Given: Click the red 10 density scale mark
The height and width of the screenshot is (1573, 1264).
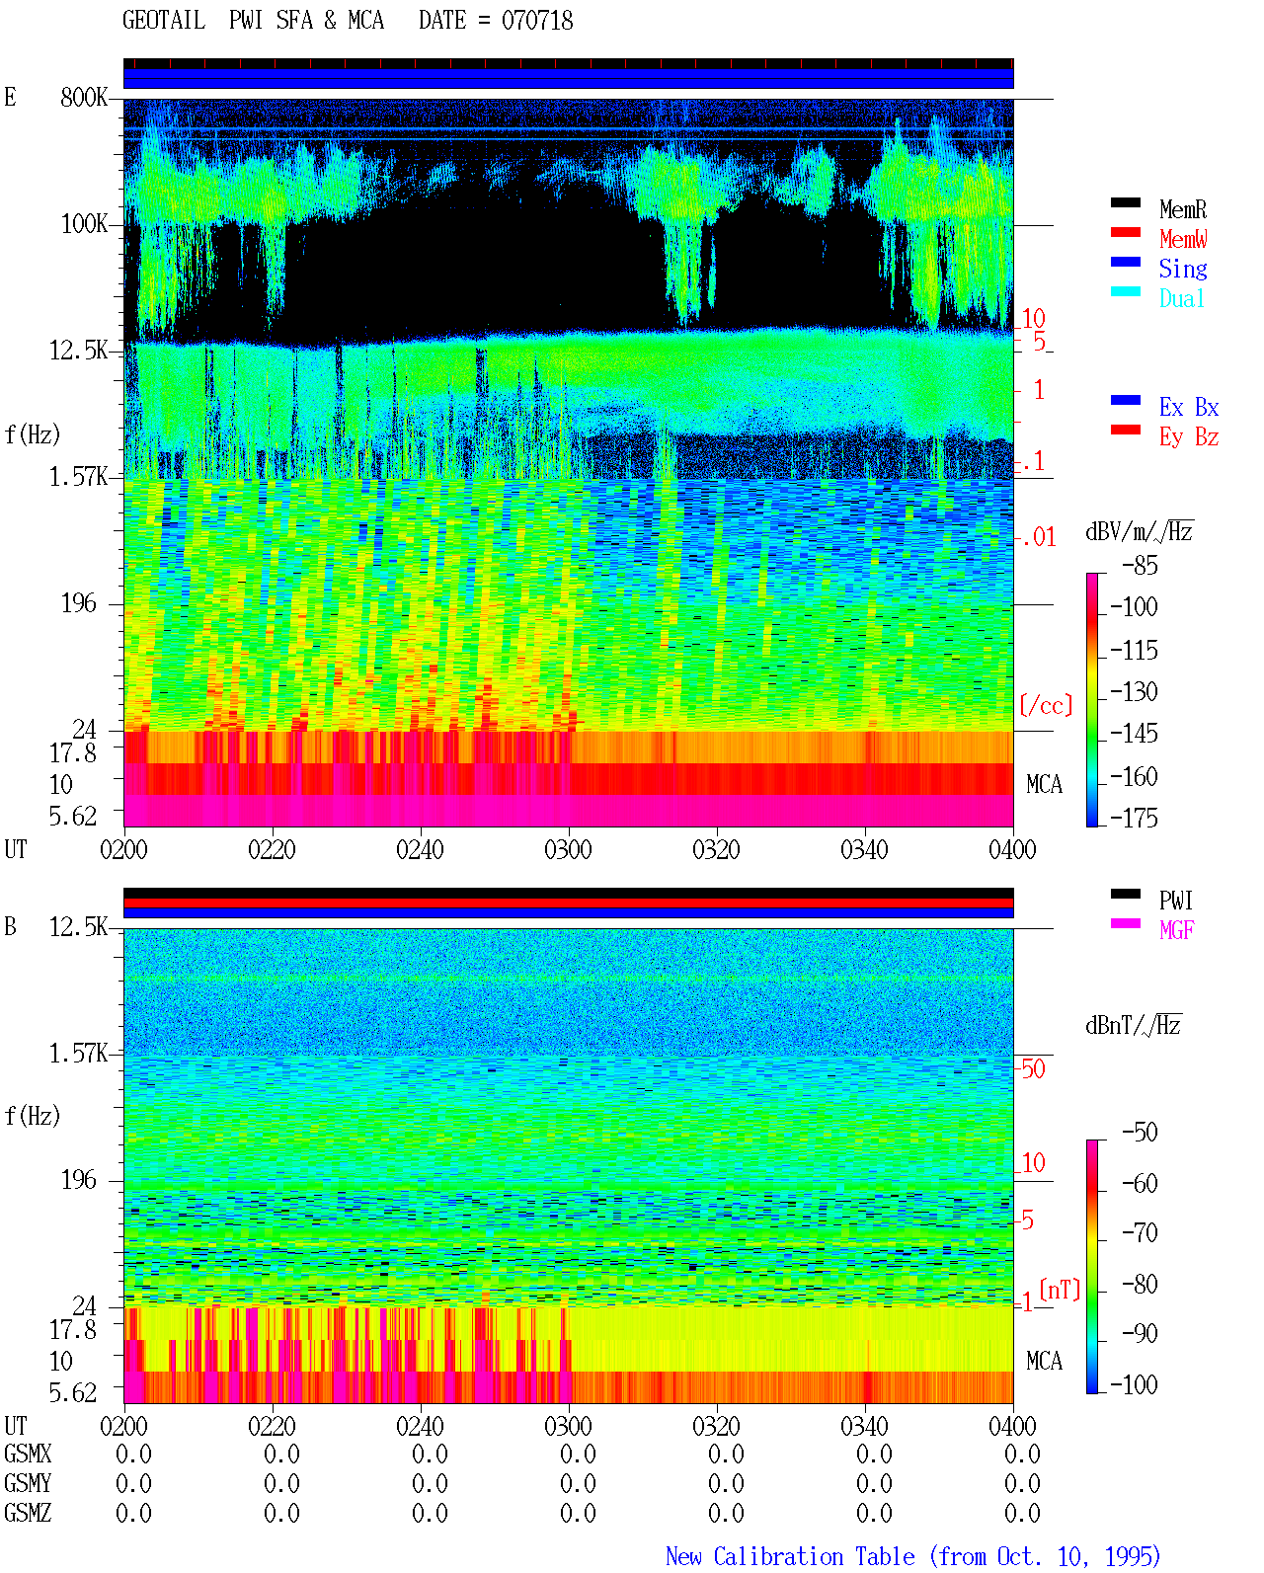Looking at the screenshot, I should (x=1033, y=319).
